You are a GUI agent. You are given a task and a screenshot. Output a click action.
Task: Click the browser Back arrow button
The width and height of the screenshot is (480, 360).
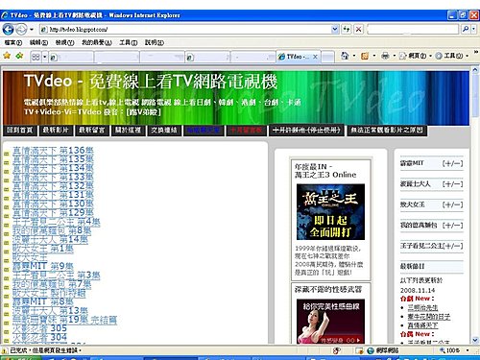tap(8, 30)
